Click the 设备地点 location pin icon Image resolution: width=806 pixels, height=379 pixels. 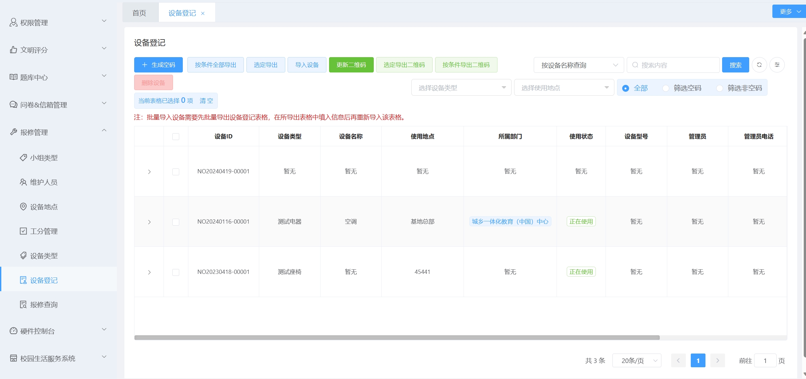click(23, 206)
